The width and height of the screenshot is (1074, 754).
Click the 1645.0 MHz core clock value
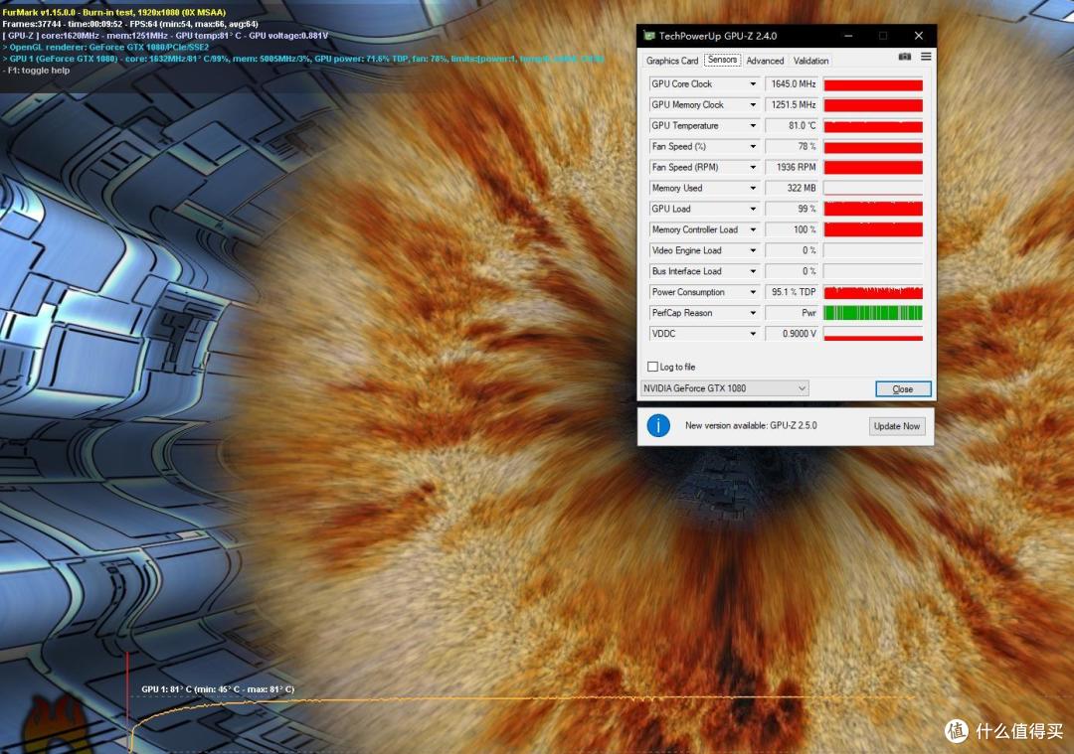point(792,84)
